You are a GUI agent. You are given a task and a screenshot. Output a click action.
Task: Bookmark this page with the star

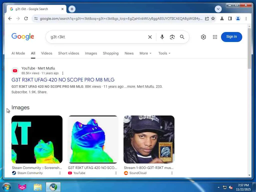coord(213,18)
